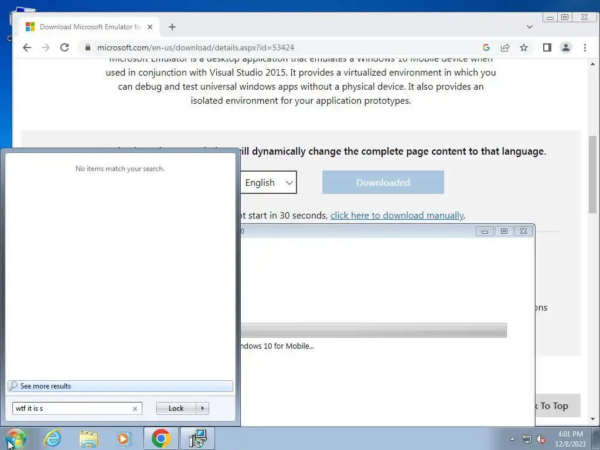This screenshot has height=450, width=600.
Task: Open the clock showing 4:01 PM
Action: click(x=570, y=439)
